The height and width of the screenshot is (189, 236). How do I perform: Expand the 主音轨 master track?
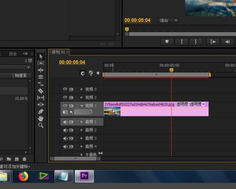coord(82,155)
